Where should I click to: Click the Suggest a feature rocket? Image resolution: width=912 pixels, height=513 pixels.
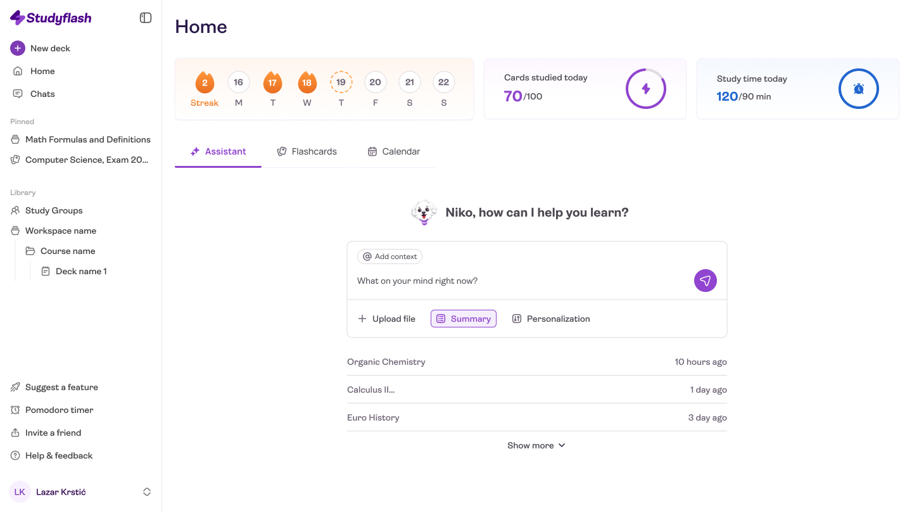click(x=16, y=387)
